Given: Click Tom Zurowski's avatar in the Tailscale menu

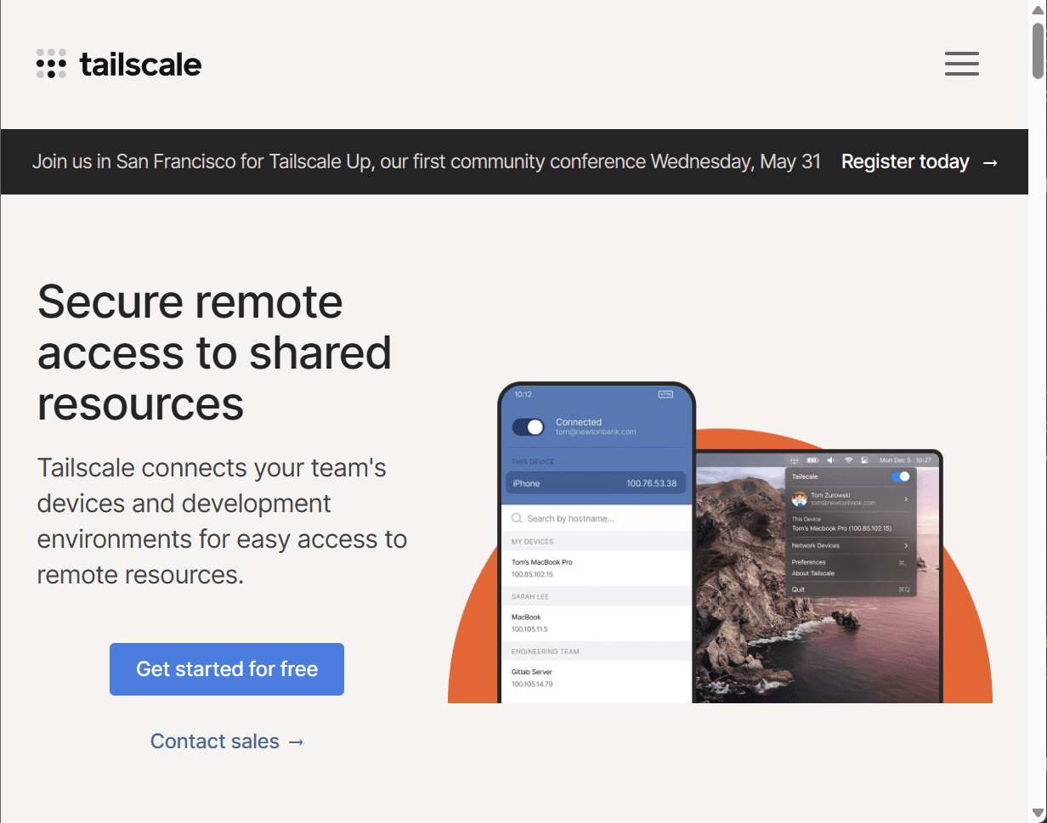Looking at the screenshot, I should pyautogui.click(x=800, y=499).
